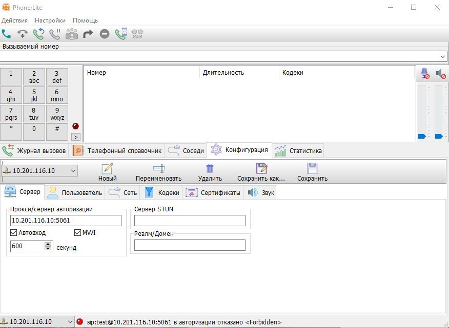
Task: Click keypad button #
Action: pos(57,132)
